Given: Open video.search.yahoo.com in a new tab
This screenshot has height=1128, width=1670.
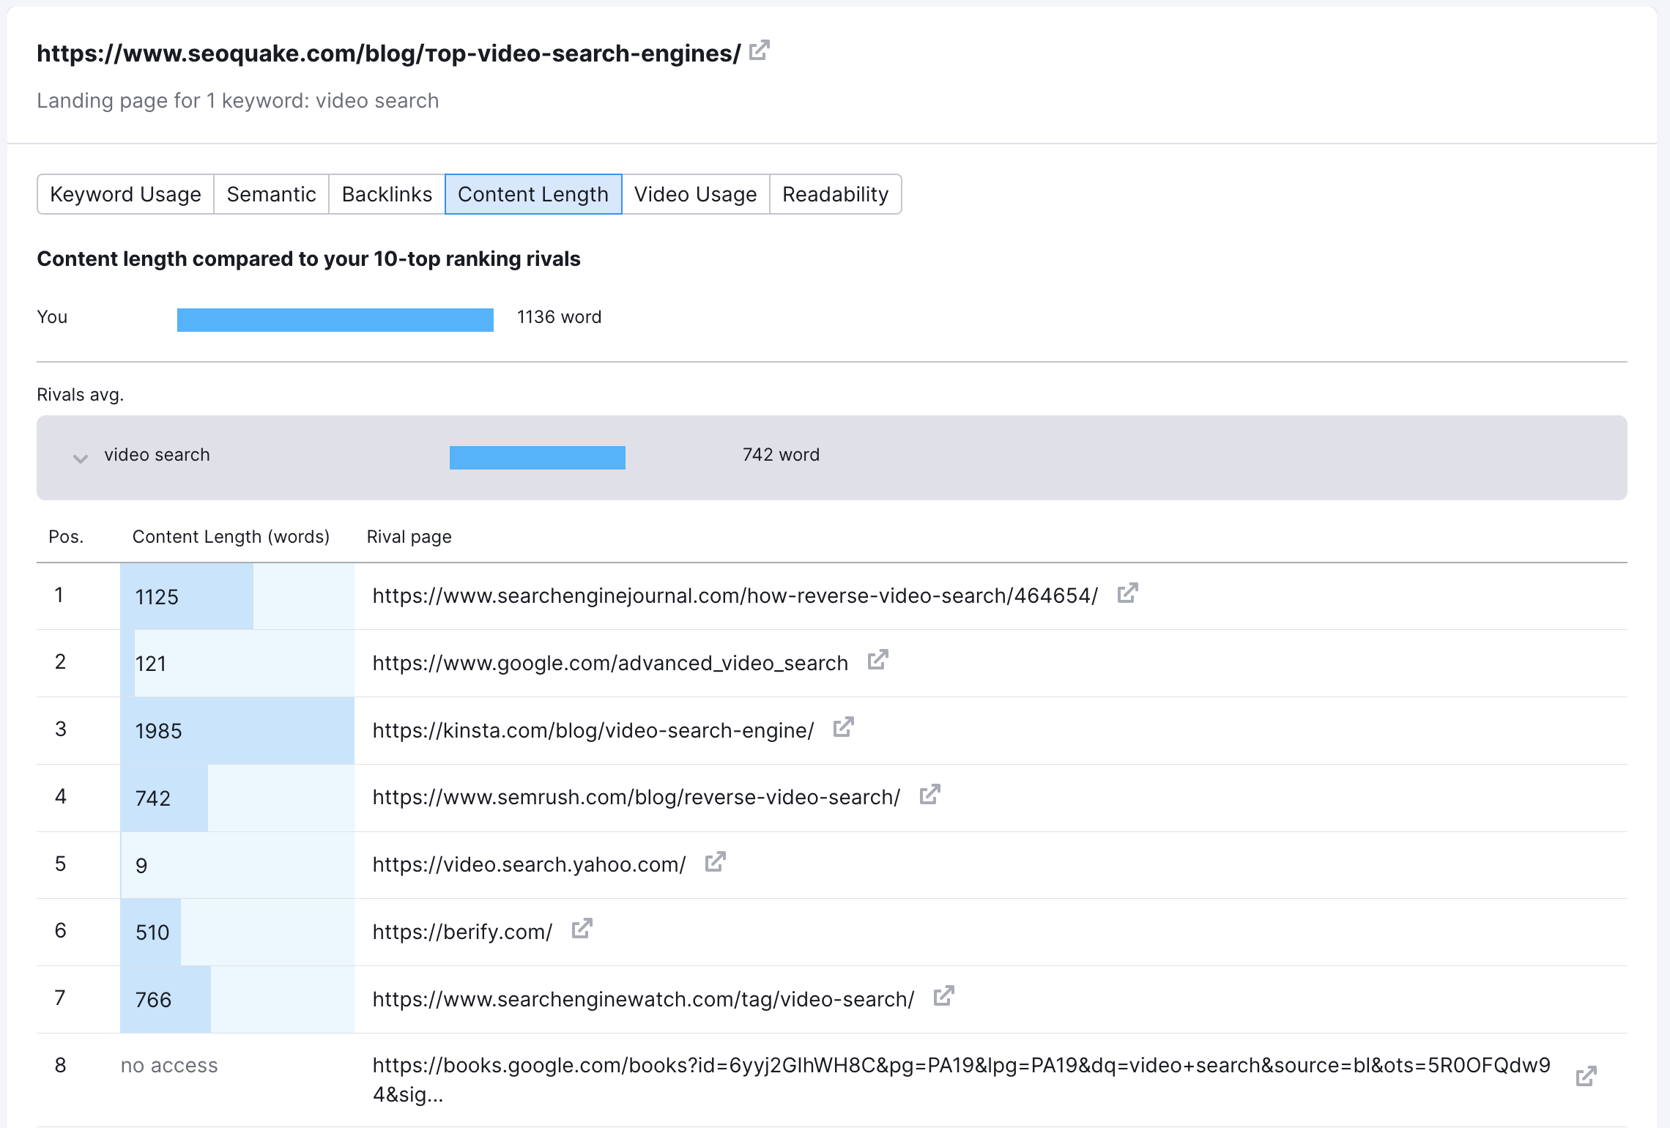Looking at the screenshot, I should 716,861.
